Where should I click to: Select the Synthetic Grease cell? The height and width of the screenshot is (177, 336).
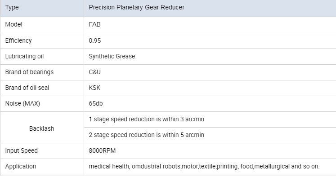tap(210, 57)
